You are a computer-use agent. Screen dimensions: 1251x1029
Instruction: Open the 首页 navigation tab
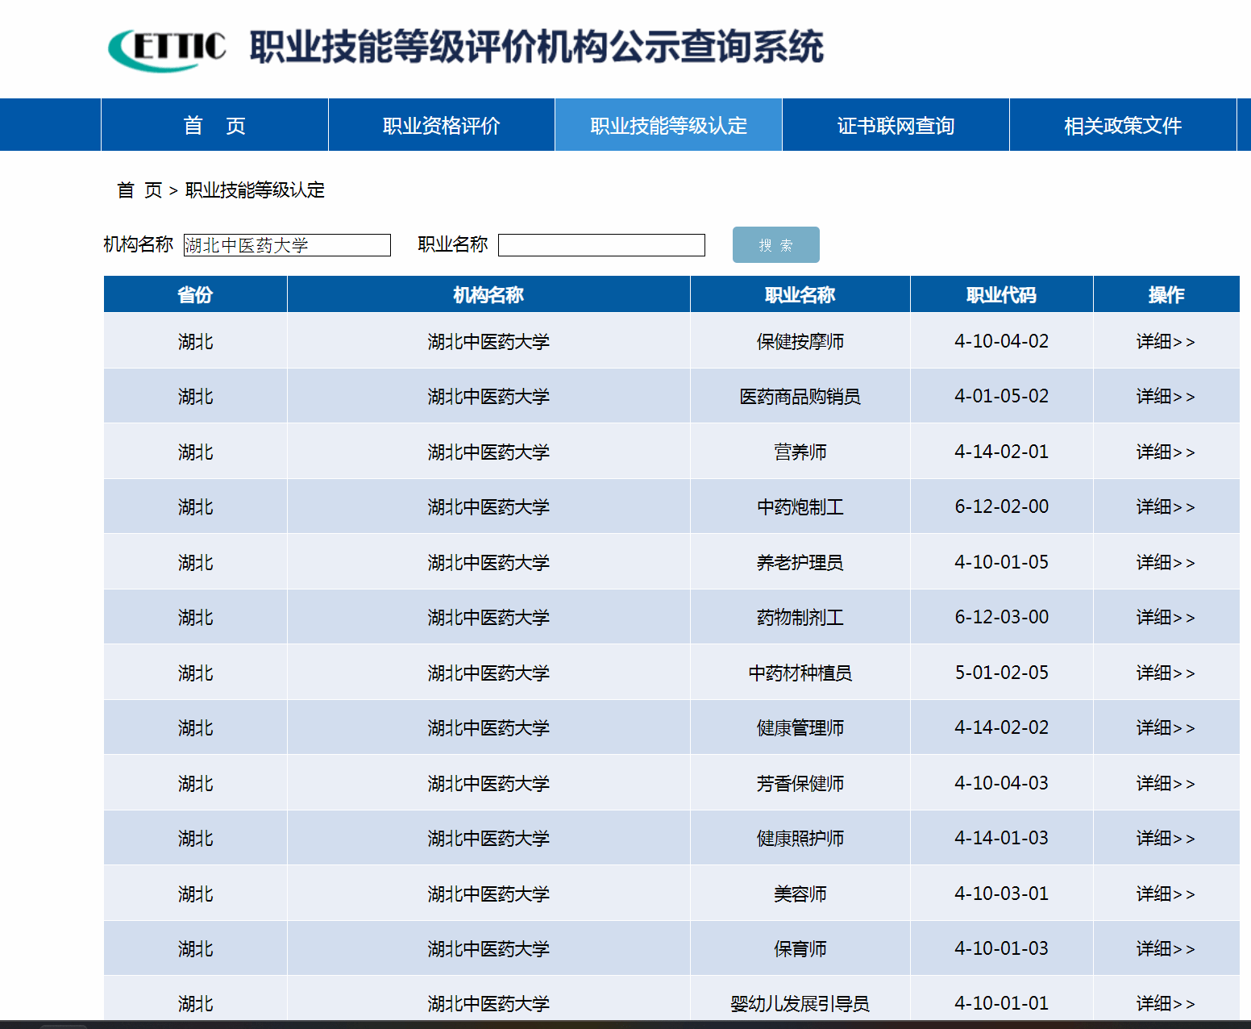tap(214, 125)
